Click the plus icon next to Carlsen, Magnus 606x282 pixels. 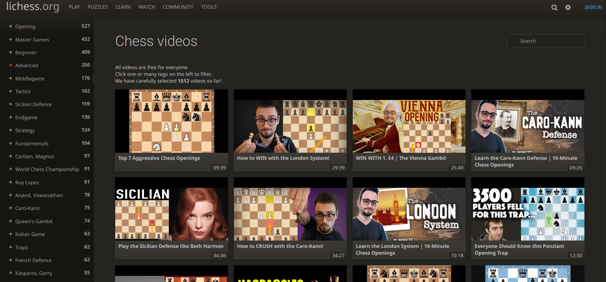tap(11, 156)
